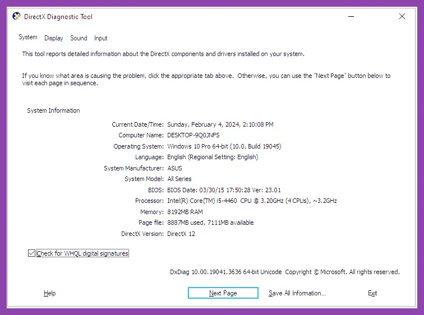Open the Sound tab
The image size is (424, 315).
click(79, 38)
